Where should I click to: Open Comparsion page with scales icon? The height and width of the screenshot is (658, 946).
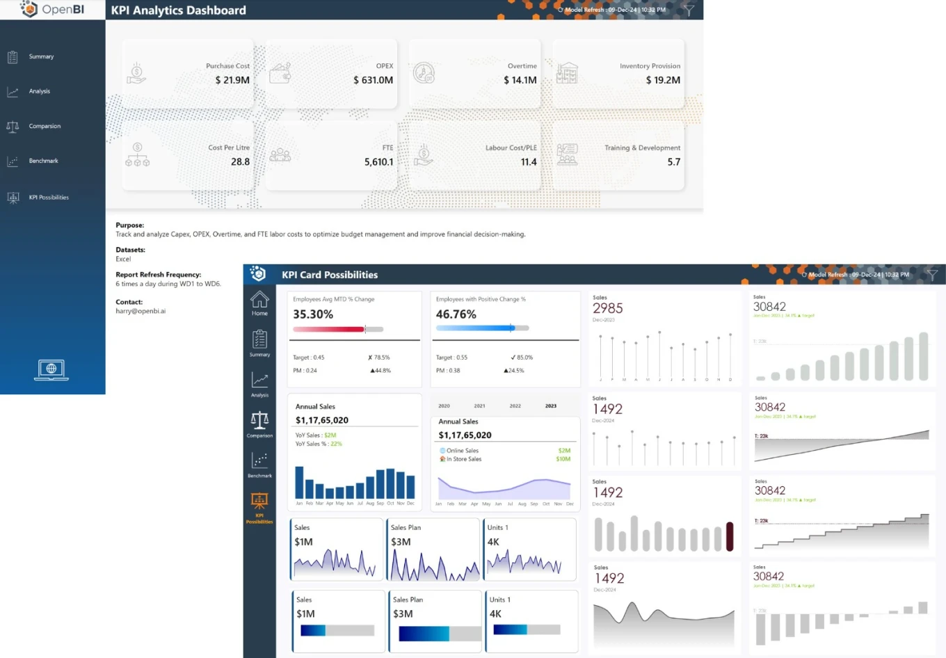44,127
